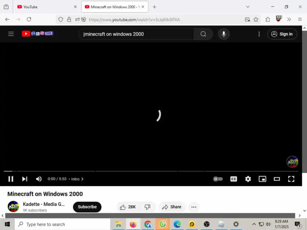Click the video title Minecraft on Windows 2000
Screen dimensions: 307x230
[x=45, y=194]
